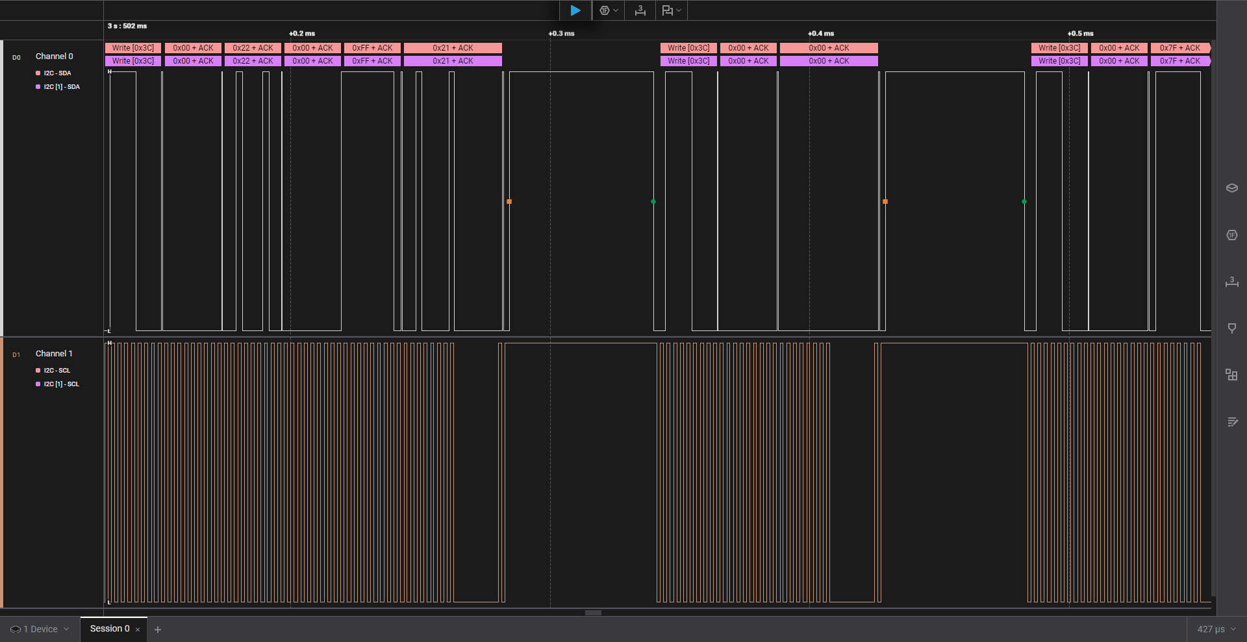Close the Session 0 tab
The width and height of the screenshot is (1247, 642).
point(138,630)
